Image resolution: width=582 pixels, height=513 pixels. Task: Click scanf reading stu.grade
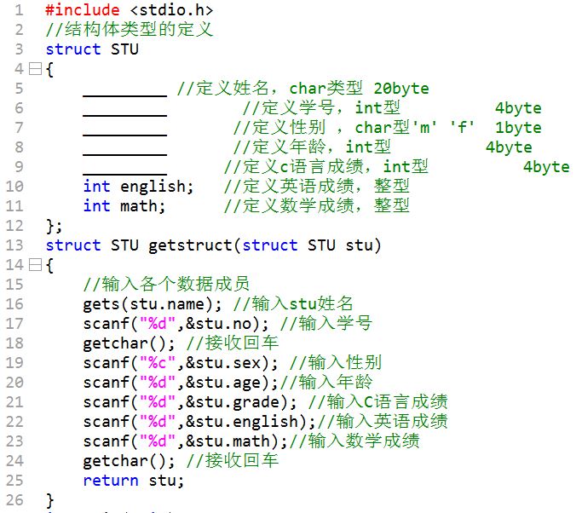(190, 402)
